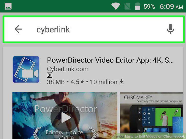Tap the microphone voice search icon

point(170,29)
